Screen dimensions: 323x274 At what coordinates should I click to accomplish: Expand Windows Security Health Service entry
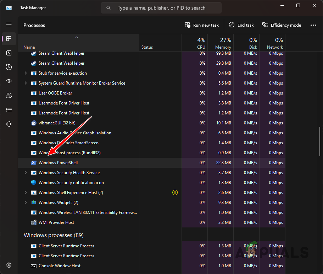25,172
